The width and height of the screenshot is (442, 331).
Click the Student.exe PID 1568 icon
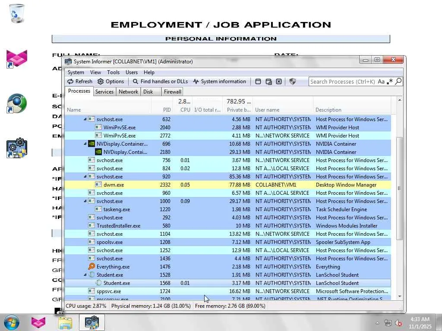tap(98, 283)
